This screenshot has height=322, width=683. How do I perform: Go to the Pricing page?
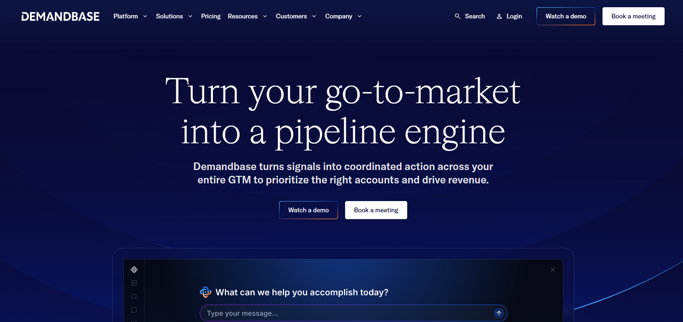click(211, 16)
